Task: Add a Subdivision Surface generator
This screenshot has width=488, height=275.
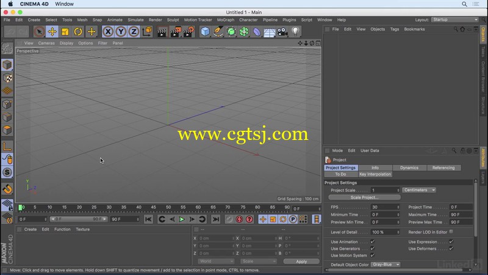Action: (231, 32)
